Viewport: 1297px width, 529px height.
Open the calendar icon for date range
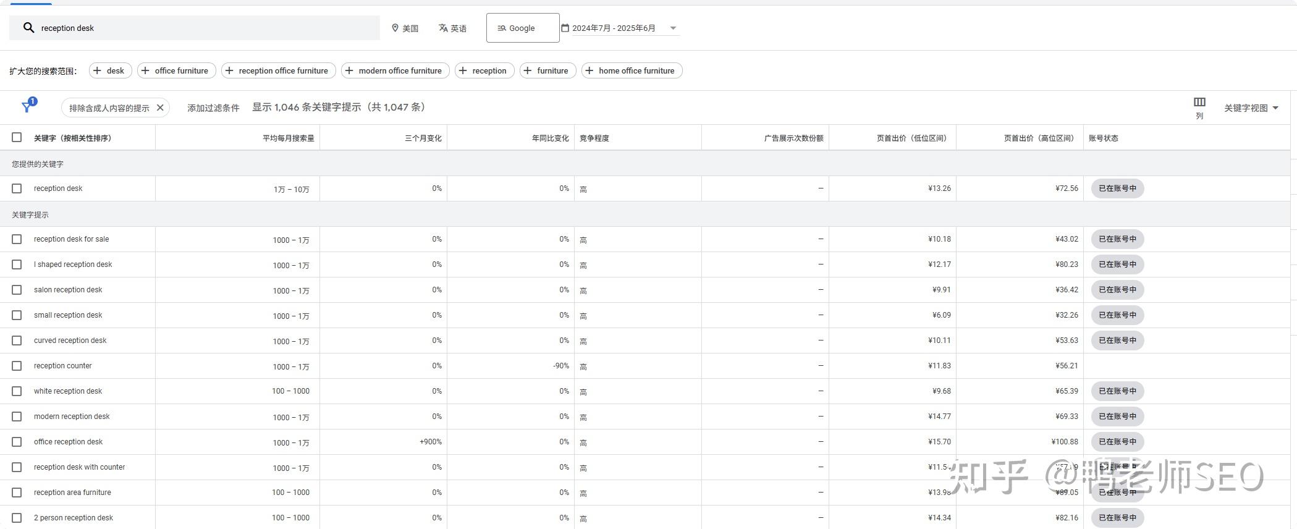565,28
